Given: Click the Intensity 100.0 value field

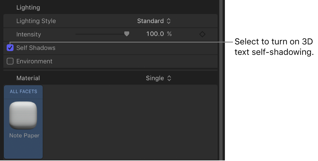Looking at the screenshot, I should [155, 34].
